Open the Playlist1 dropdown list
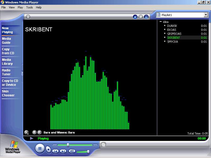The image size is (211, 158). point(206,15)
